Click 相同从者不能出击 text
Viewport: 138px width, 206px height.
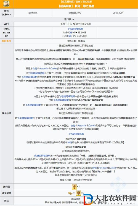pos(76,41)
